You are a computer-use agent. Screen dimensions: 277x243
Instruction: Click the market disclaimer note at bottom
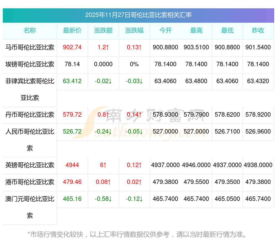pyautogui.click(x=137, y=234)
